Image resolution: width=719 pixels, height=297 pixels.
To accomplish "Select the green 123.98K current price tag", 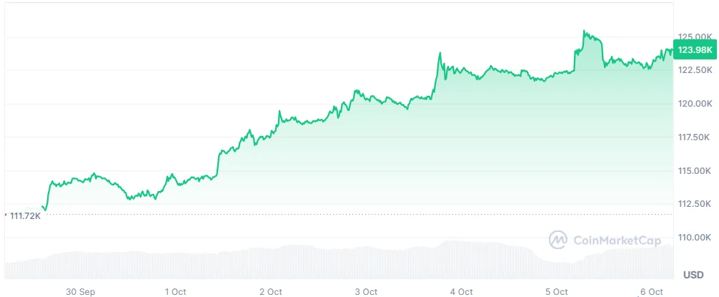I will 695,49.
